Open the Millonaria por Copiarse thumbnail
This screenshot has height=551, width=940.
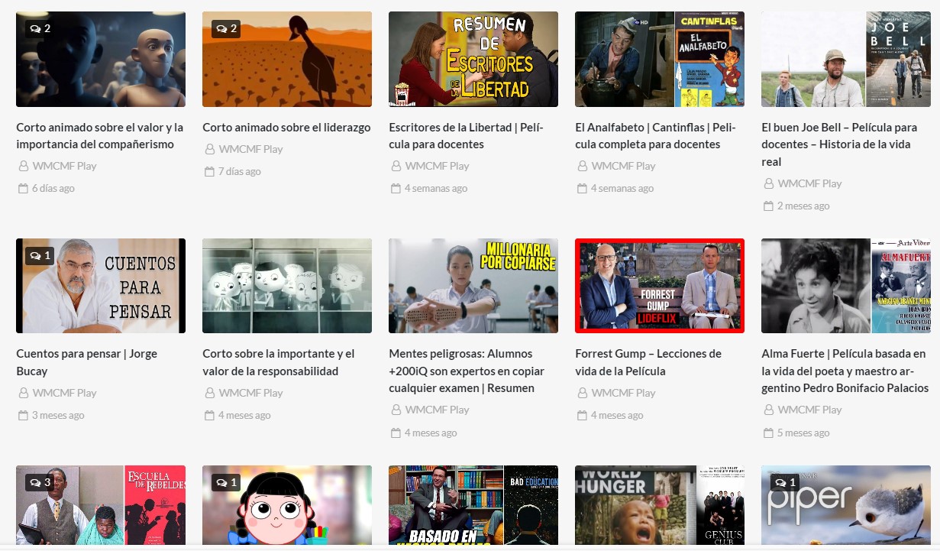[473, 286]
